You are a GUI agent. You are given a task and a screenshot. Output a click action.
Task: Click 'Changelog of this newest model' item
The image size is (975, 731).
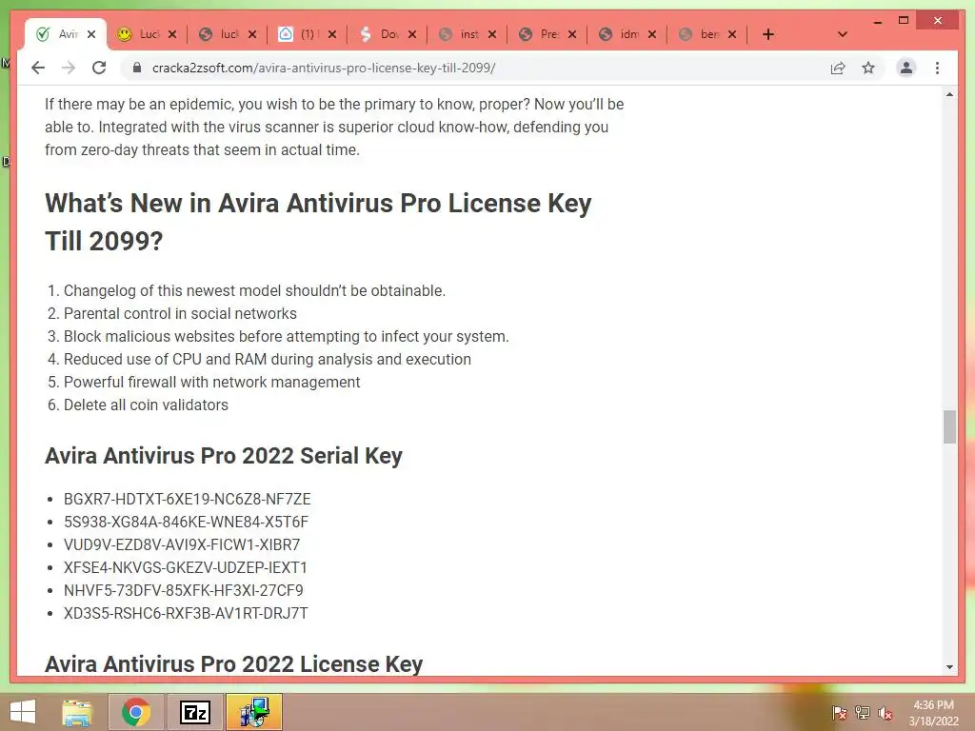[x=254, y=291]
